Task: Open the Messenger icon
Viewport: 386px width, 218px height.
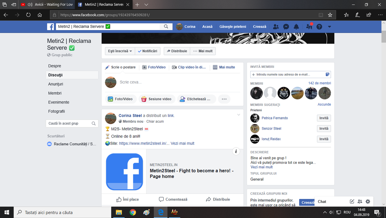Action: tap(286, 27)
